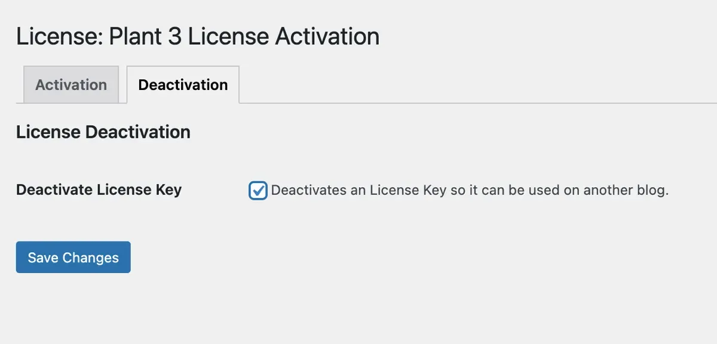Viewport: 717px width, 344px height.
Task: Open the Activation settings panel
Action: pos(71,85)
